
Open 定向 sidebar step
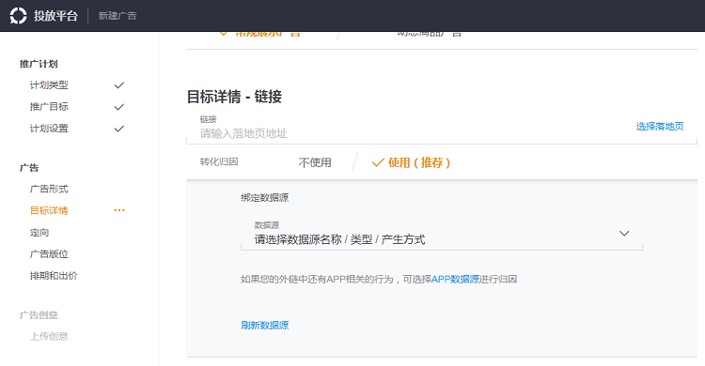tap(39, 232)
